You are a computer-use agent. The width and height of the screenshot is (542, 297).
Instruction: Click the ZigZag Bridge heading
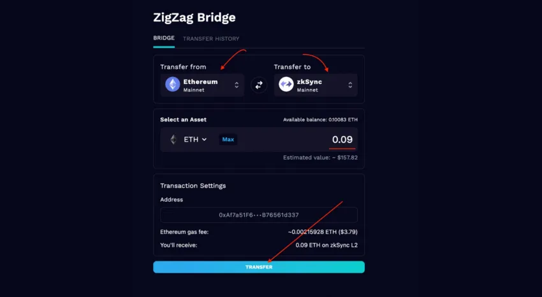[x=194, y=18]
